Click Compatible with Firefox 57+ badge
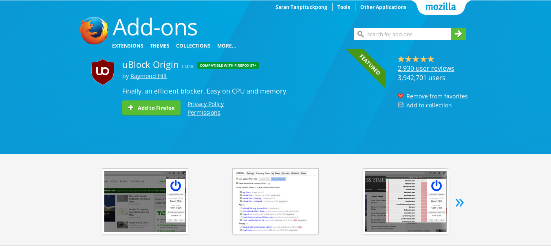 pos(228,65)
